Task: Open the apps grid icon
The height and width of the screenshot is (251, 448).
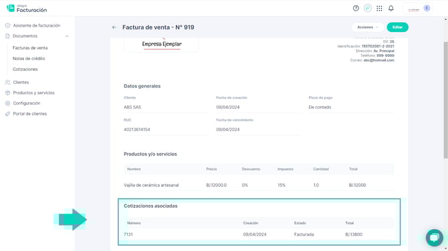Action: pyautogui.click(x=379, y=8)
